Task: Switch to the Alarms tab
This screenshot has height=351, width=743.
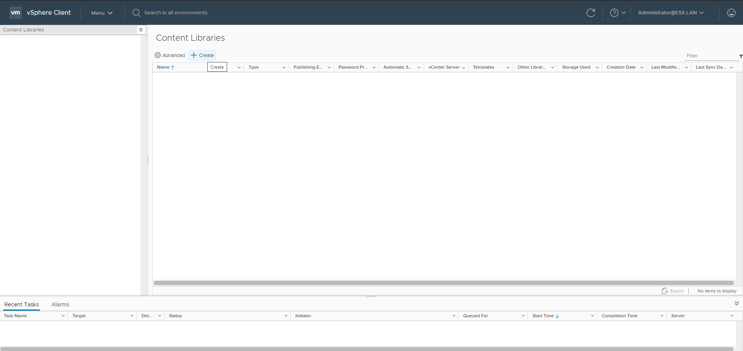Action: [x=60, y=304]
